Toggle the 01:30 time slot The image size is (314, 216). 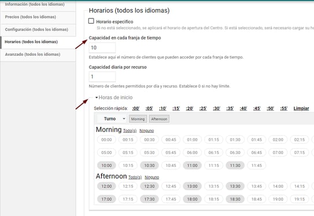pos(235,140)
